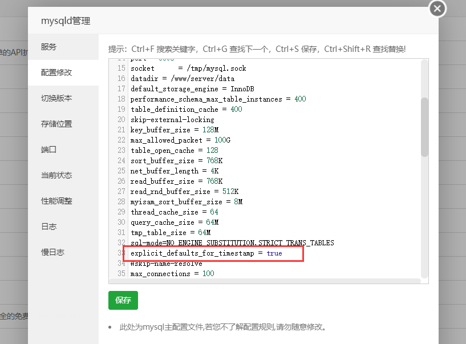Screen dimensions: 466x344
Task: Select the 配置修改 tab
Action: [x=63, y=72]
